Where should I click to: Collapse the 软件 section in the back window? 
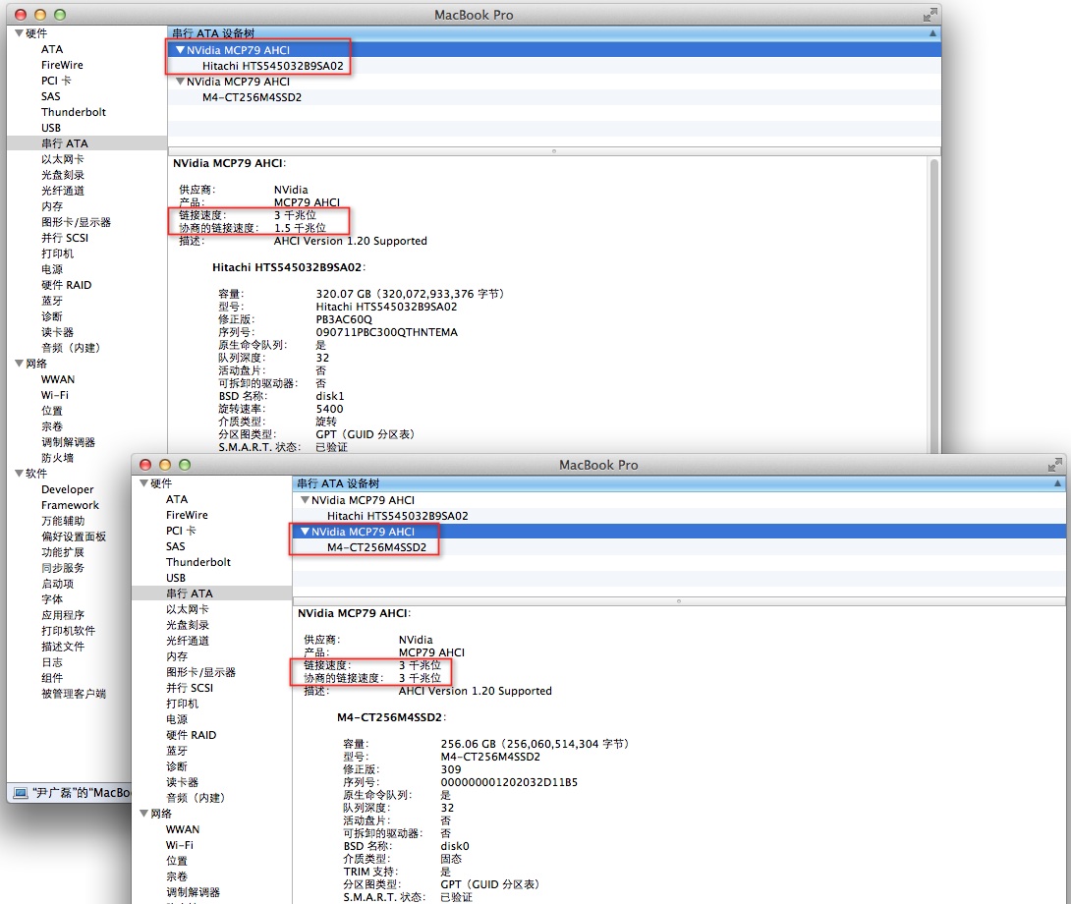click(19, 474)
